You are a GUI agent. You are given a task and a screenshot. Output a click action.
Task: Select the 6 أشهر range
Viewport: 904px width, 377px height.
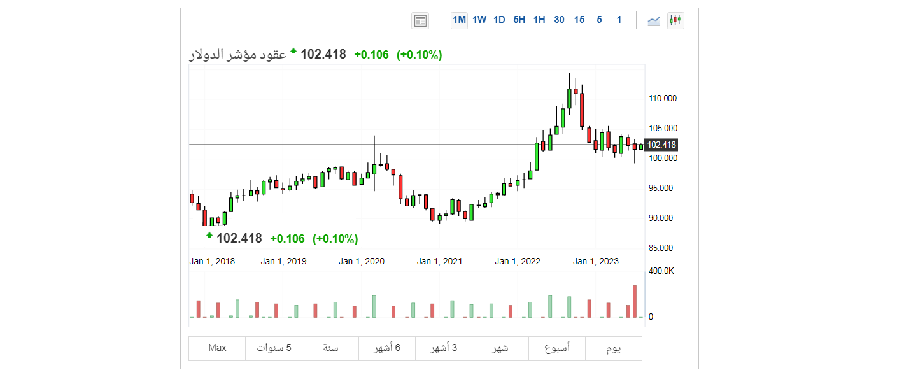[x=387, y=348]
